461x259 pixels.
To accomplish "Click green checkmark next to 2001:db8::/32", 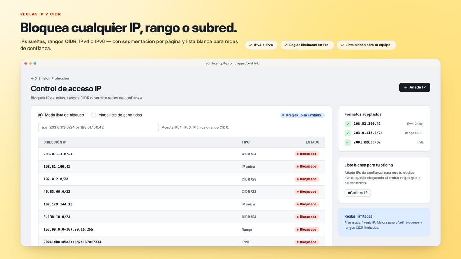I will (348, 142).
